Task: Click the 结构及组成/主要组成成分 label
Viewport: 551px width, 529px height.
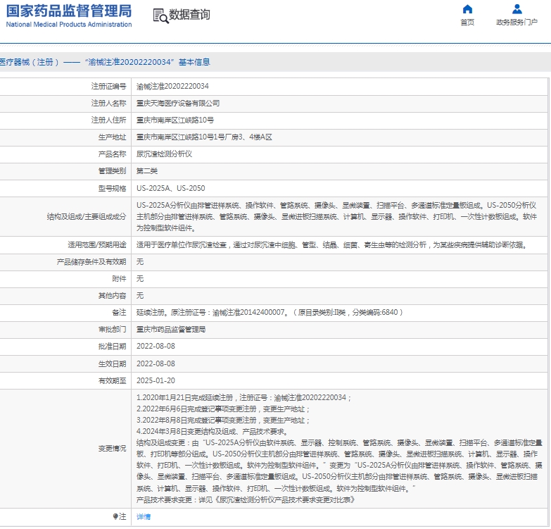Action: coord(87,217)
